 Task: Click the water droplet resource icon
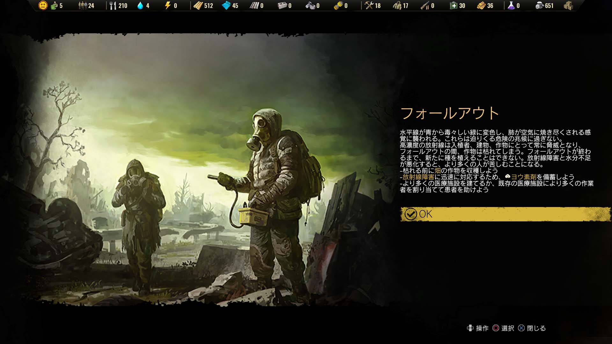point(140,5)
